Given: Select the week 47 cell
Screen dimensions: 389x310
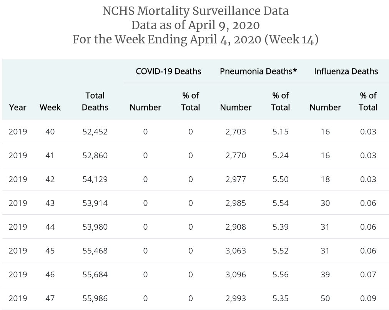Looking at the screenshot, I should coord(50,298).
